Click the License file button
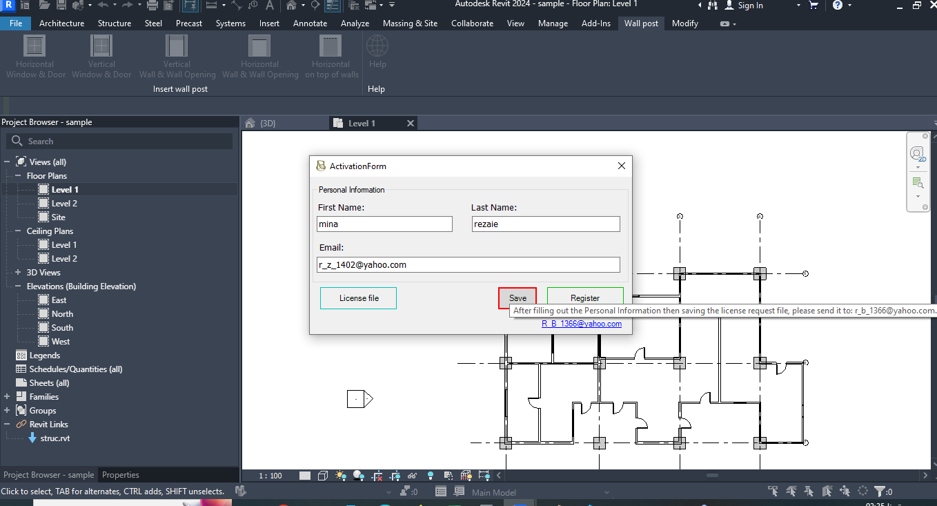This screenshot has width=937, height=506. point(358,298)
